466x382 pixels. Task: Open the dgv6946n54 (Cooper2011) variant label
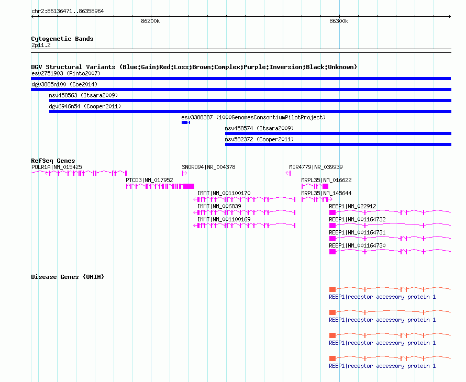pos(85,106)
